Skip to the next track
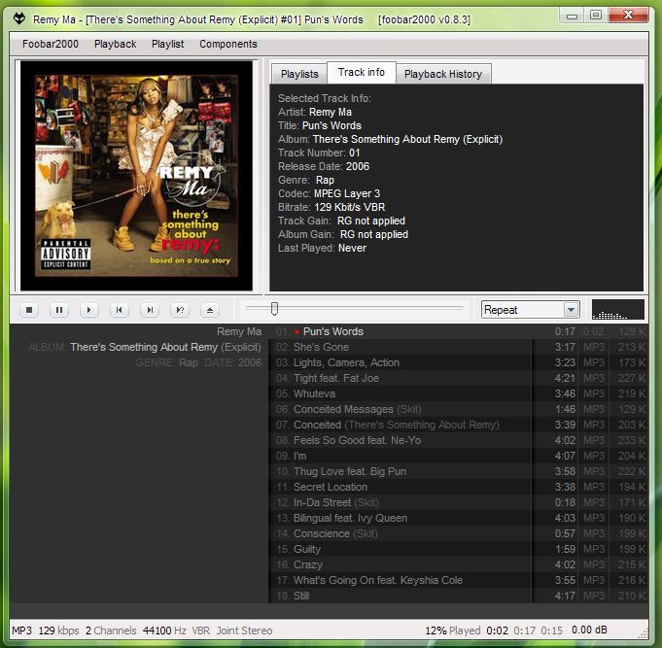Viewport: 662px width, 648px height. coord(150,310)
